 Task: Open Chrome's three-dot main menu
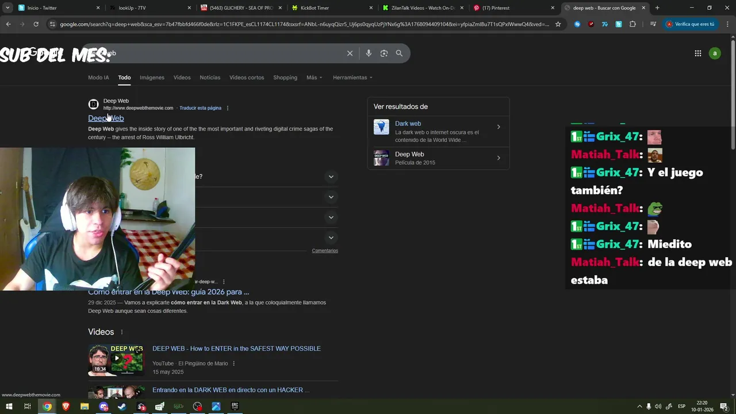tap(727, 24)
